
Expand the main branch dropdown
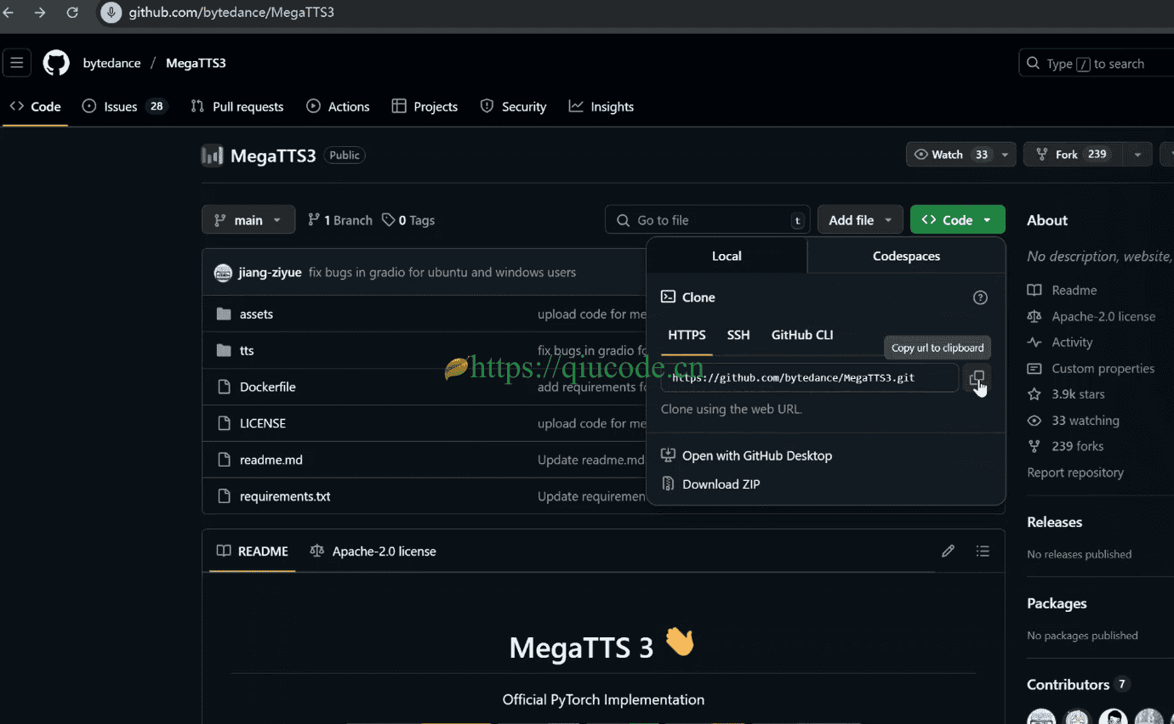[x=248, y=220]
